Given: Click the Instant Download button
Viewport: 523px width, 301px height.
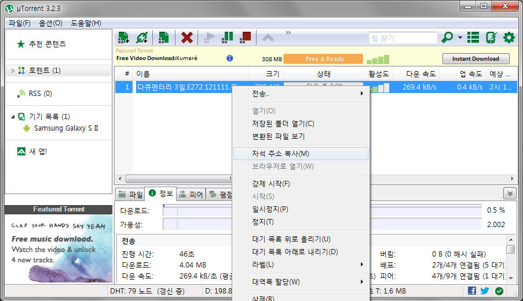Looking at the screenshot, I should (x=476, y=59).
